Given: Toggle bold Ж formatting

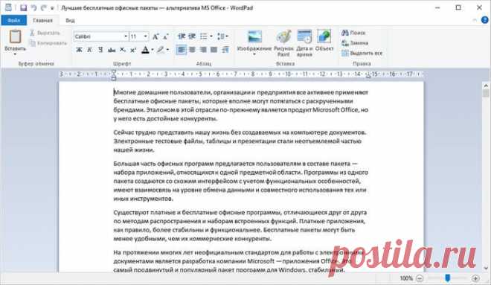Looking at the screenshot, I should coord(79,50).
